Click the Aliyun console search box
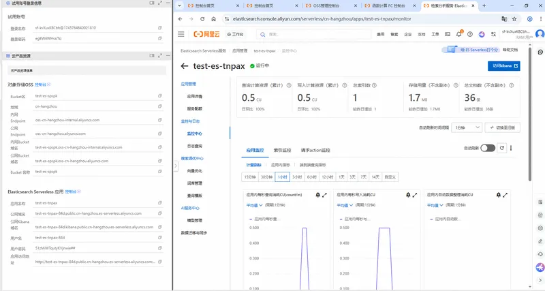This screenshot has width=545, height=291. pyautogui.click(x=314, y=34)
